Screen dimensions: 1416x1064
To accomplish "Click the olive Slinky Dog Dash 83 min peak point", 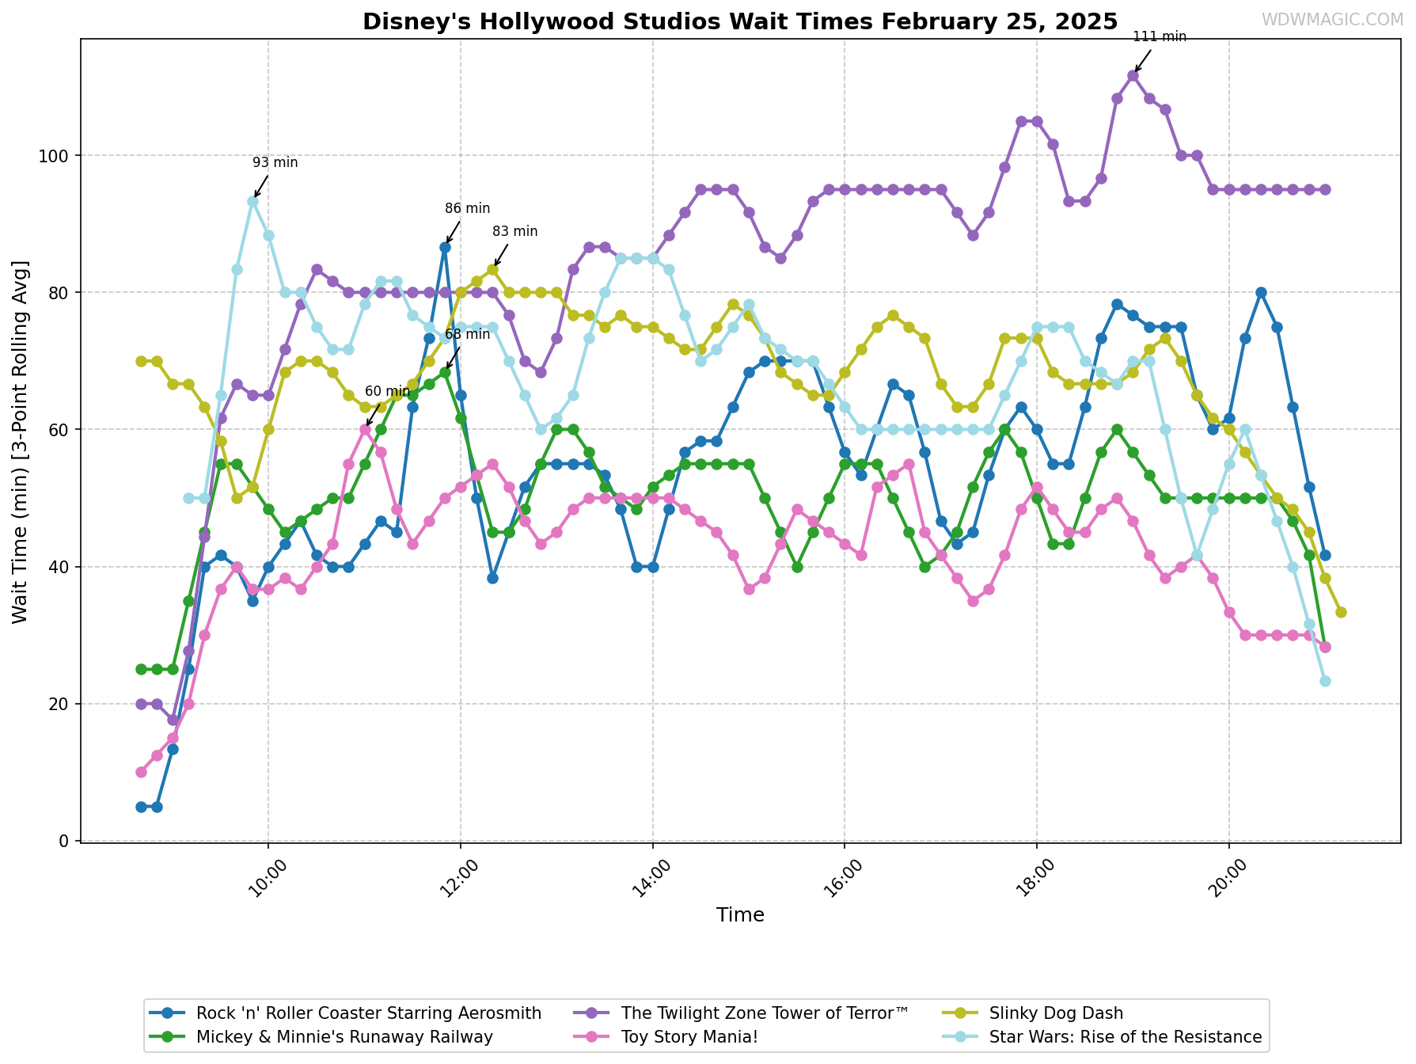I will pos(492,269).
